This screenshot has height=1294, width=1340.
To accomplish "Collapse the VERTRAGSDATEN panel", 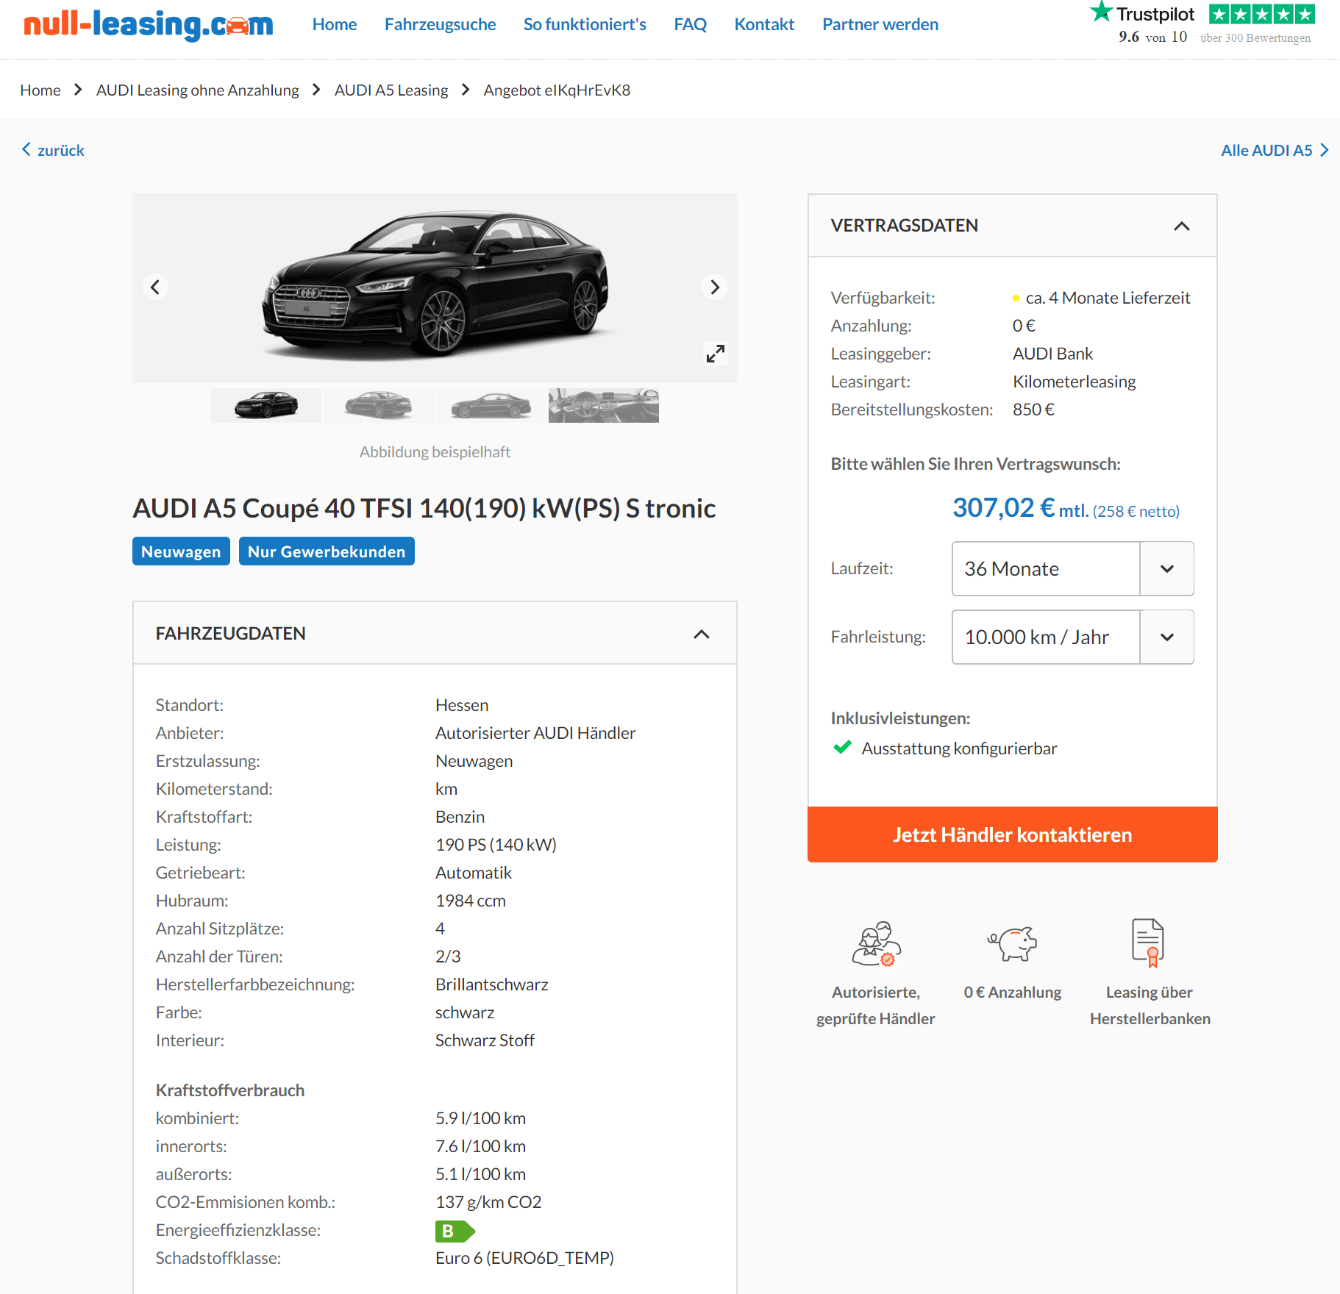I will coord(1181,226).
